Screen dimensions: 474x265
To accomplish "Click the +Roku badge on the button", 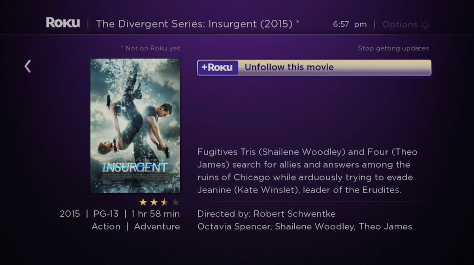I will click(218, 67).
